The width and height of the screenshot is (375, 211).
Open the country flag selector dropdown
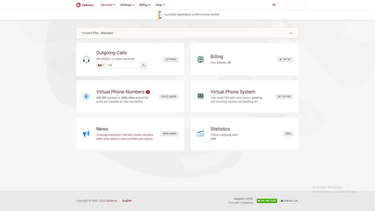coord(101,65)
